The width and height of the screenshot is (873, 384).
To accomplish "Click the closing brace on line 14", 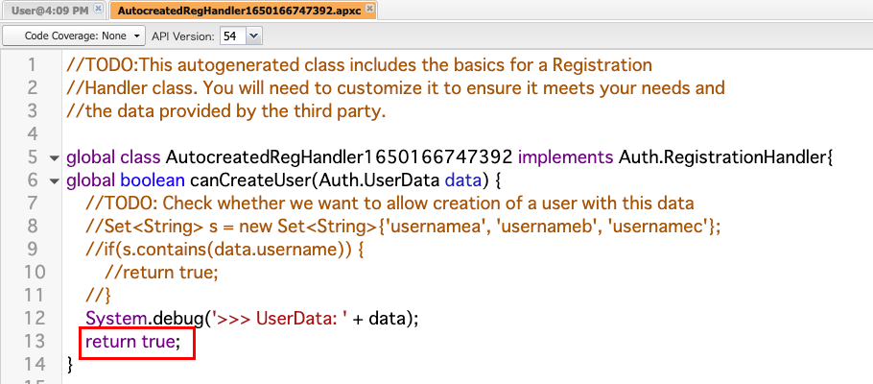I will point(69,364).
